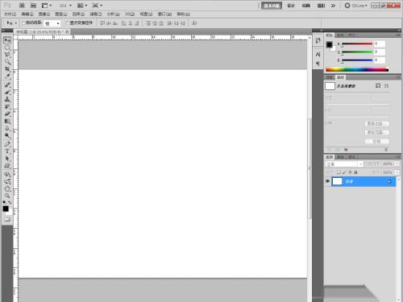Switch to the 绘画 Painting workspace

click(306, 6)
